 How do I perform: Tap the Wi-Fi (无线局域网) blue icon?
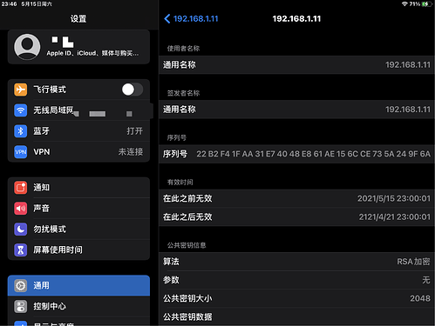click(21, 110)
